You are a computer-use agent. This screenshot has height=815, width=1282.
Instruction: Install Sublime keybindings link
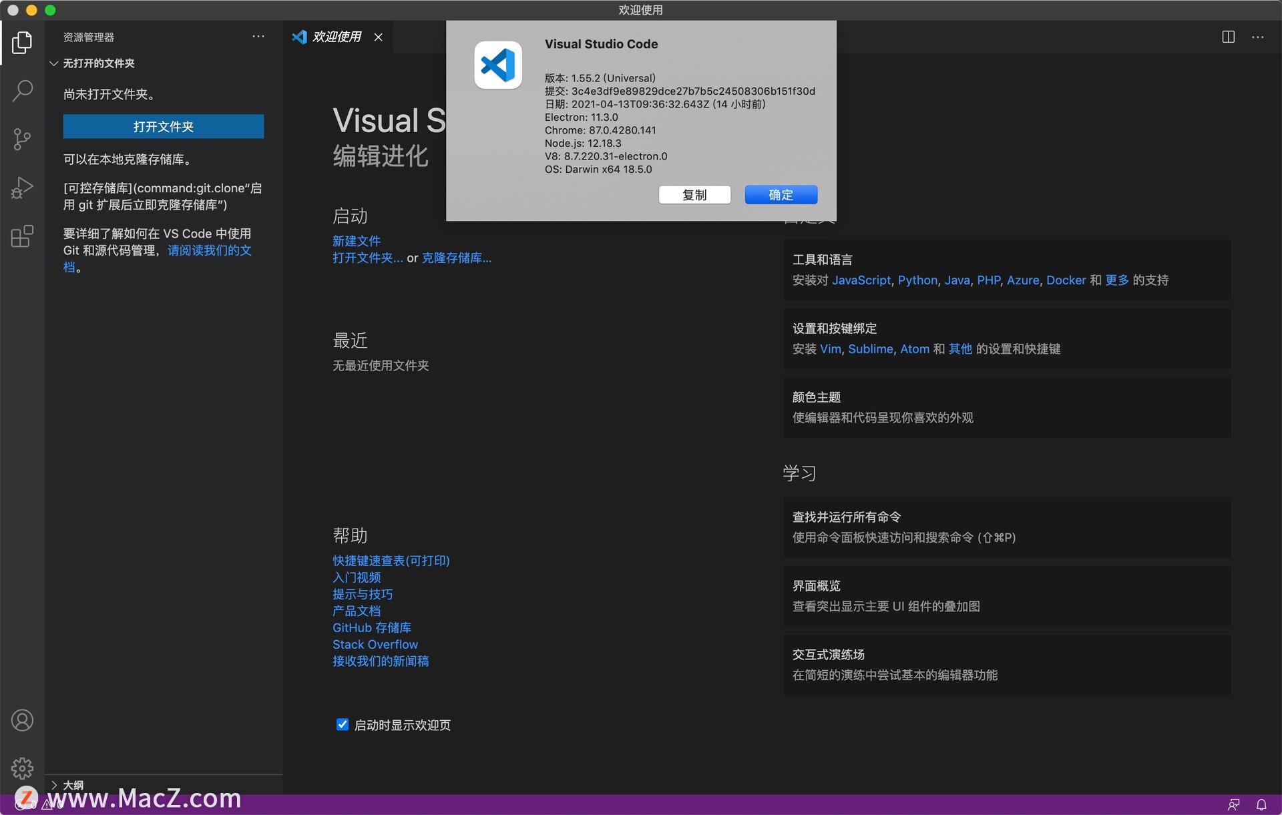[x=871, y=349]
